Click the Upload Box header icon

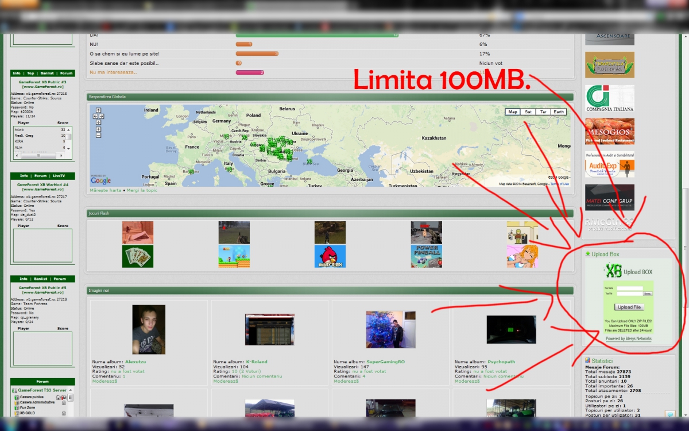pos(588,254)
